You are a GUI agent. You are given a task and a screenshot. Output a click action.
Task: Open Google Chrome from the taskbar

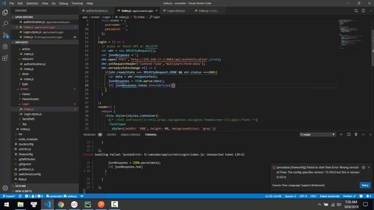pos(61,204)
